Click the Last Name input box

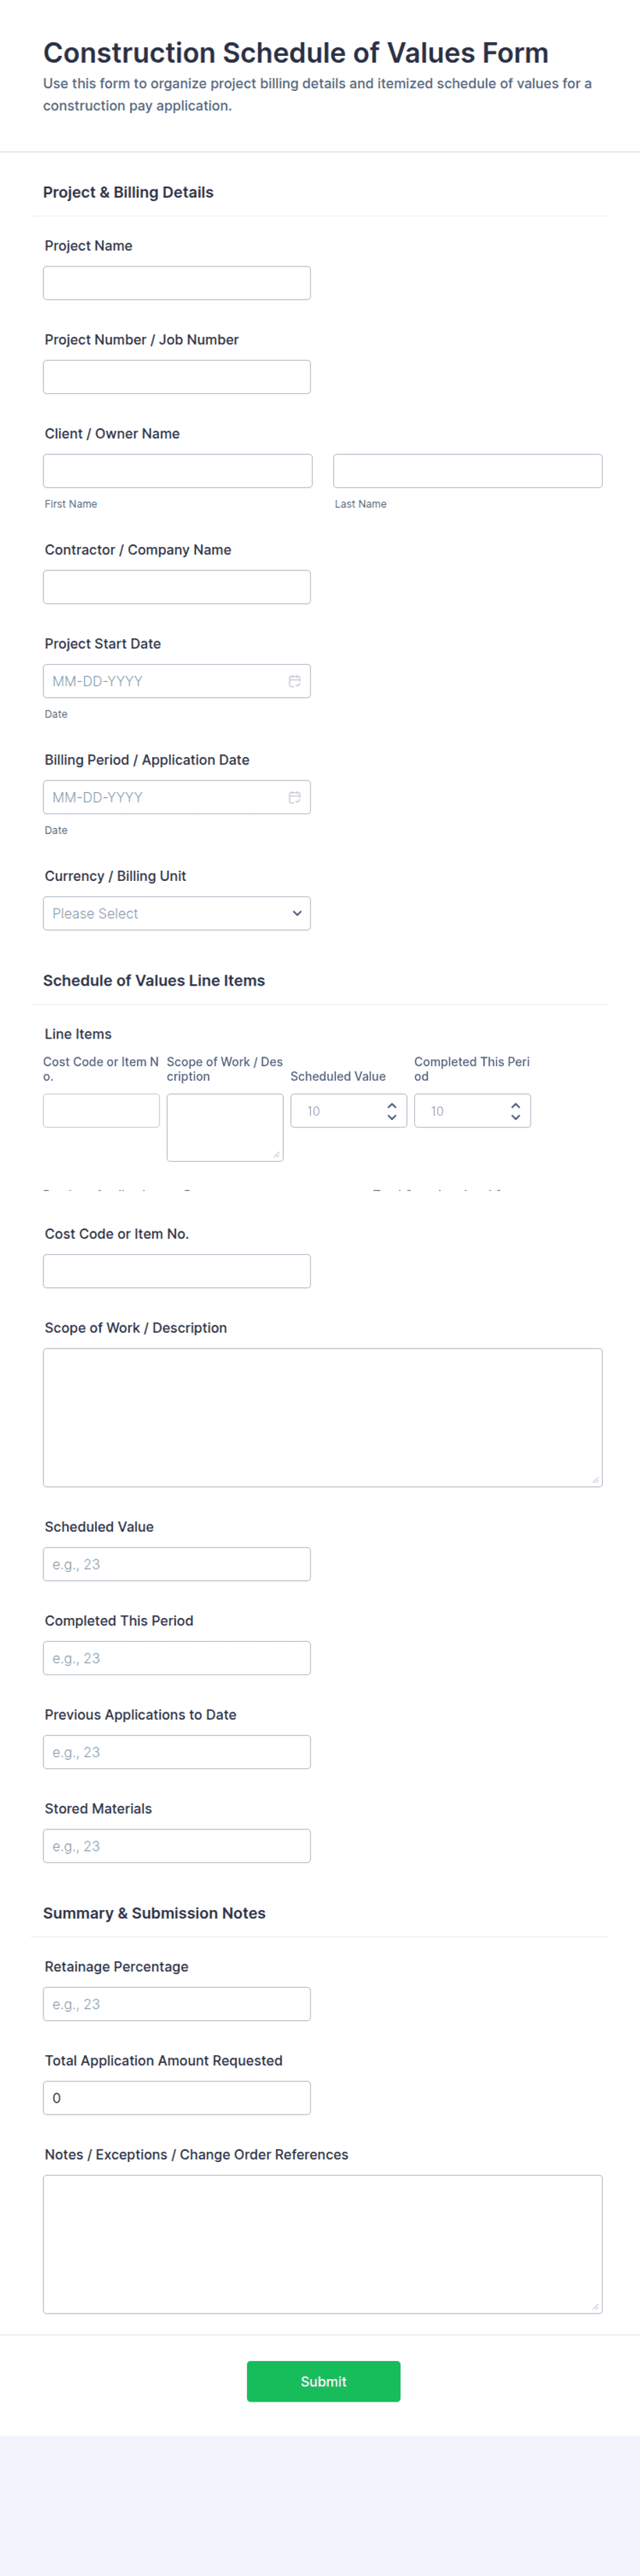click(467, 471)
